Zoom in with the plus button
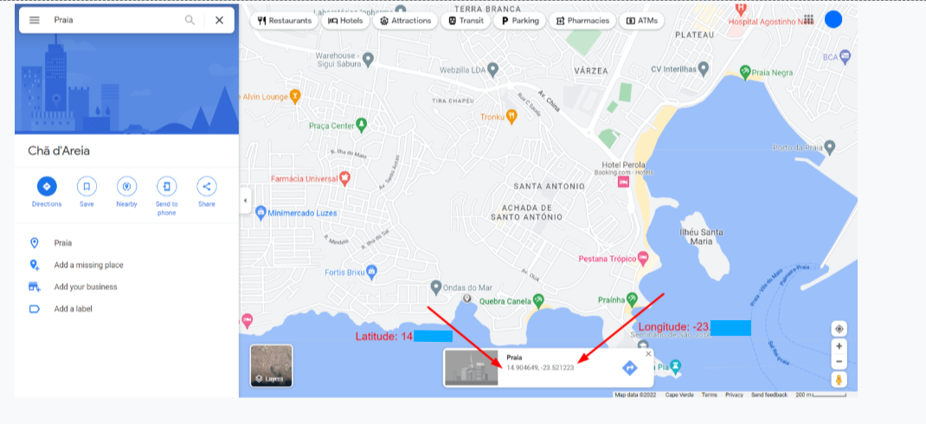 pos(839,346)
